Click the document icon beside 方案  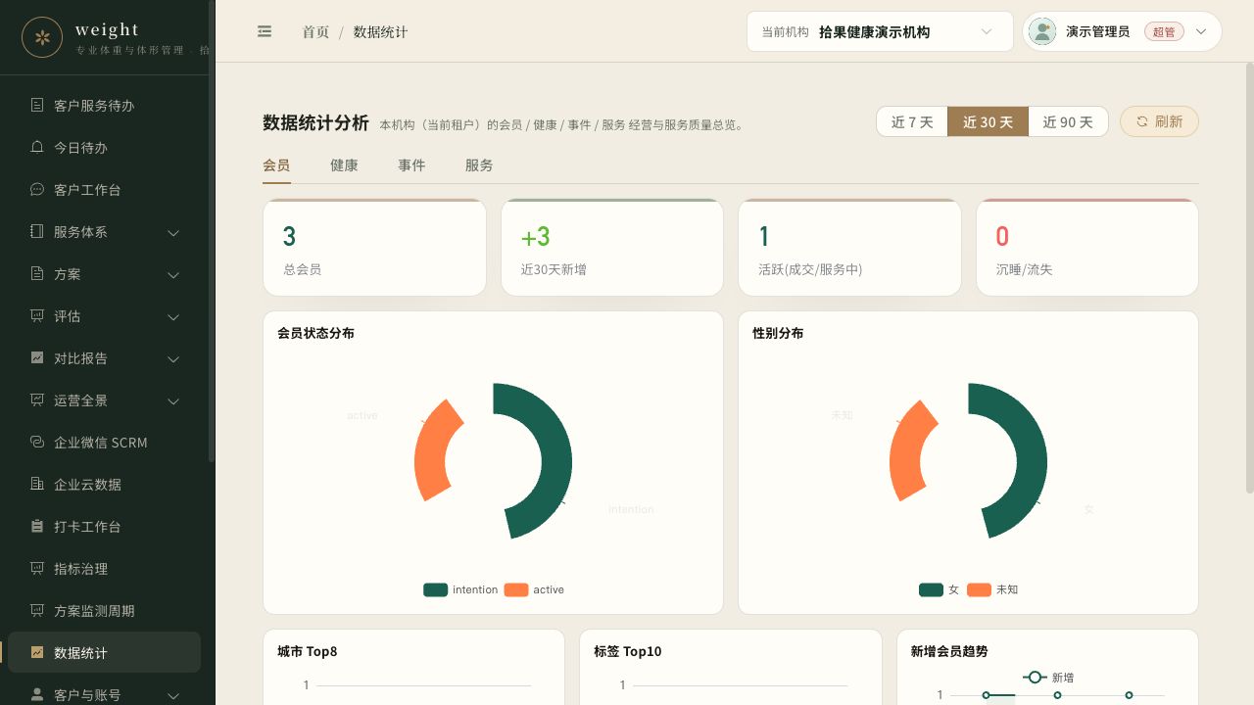coord(37,273)
